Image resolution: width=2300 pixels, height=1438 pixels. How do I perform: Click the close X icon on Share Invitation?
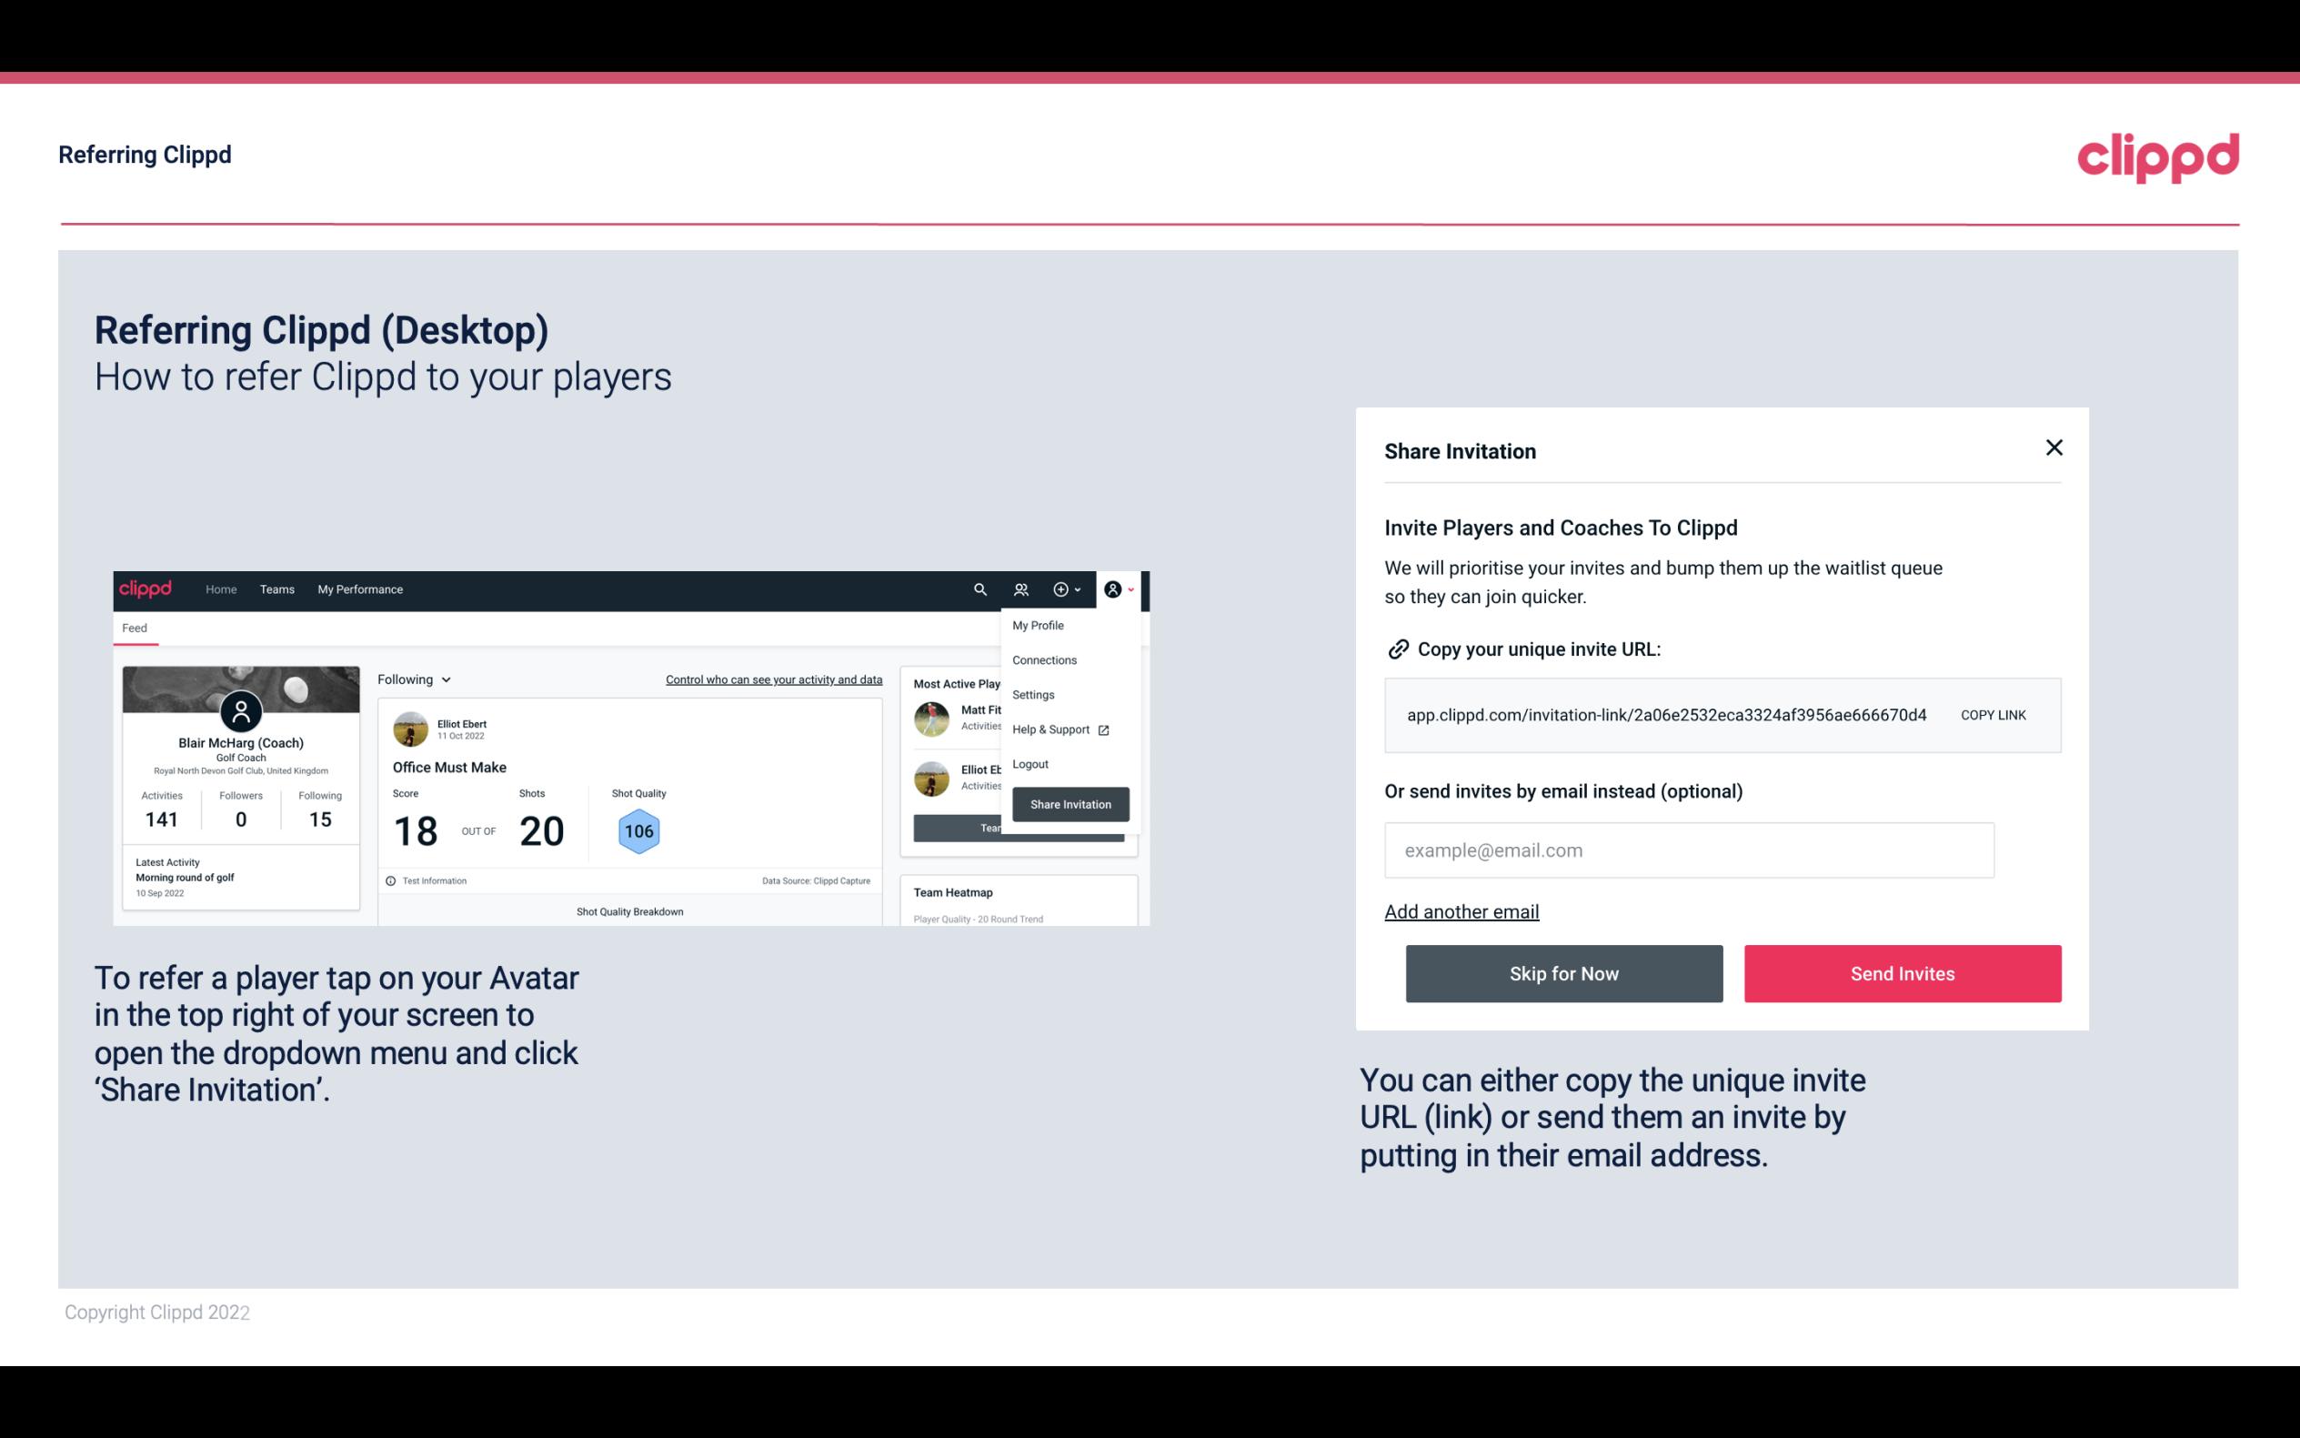coord(2054,447)
